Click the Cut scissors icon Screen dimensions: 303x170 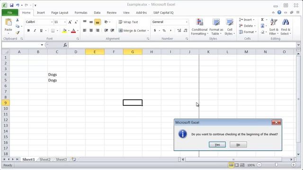pos(18,20)
